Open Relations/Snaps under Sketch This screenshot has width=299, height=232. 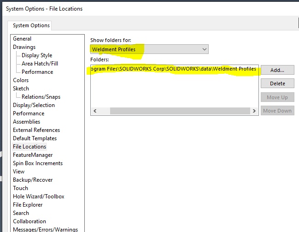click(41, 97)
